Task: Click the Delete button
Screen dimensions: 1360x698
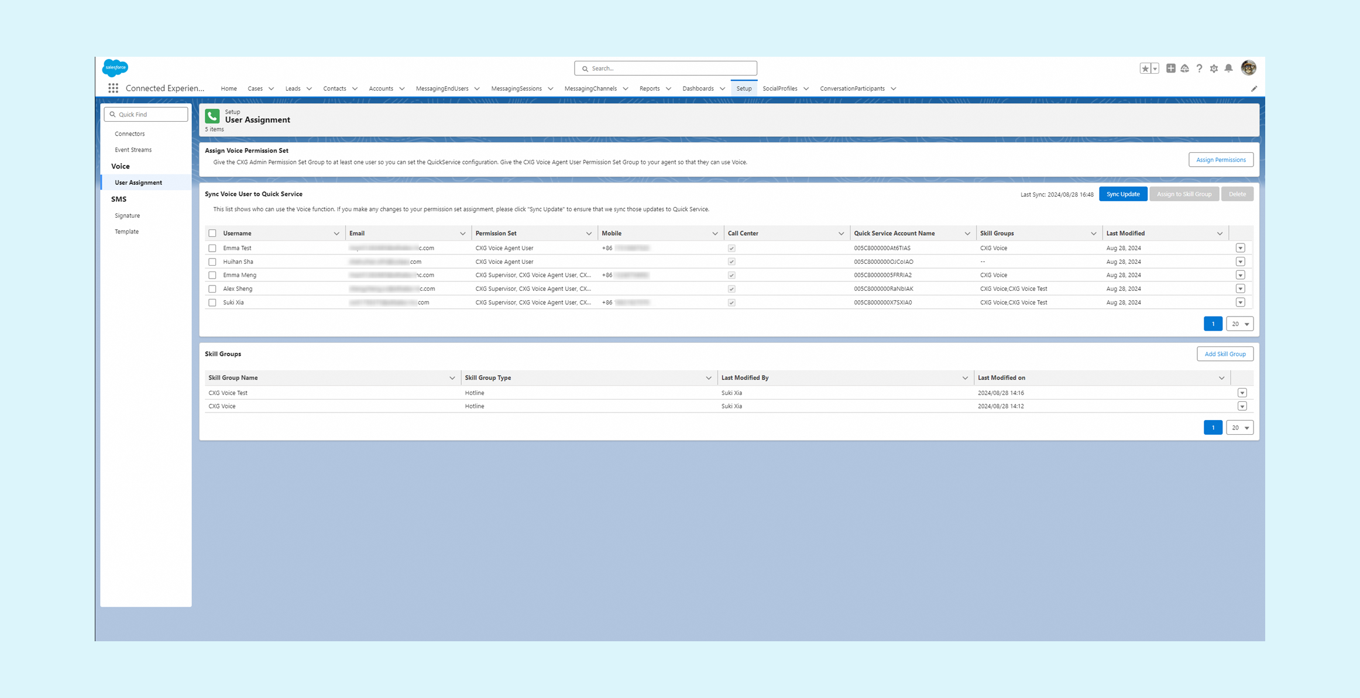Action: tap(1237, 194)
